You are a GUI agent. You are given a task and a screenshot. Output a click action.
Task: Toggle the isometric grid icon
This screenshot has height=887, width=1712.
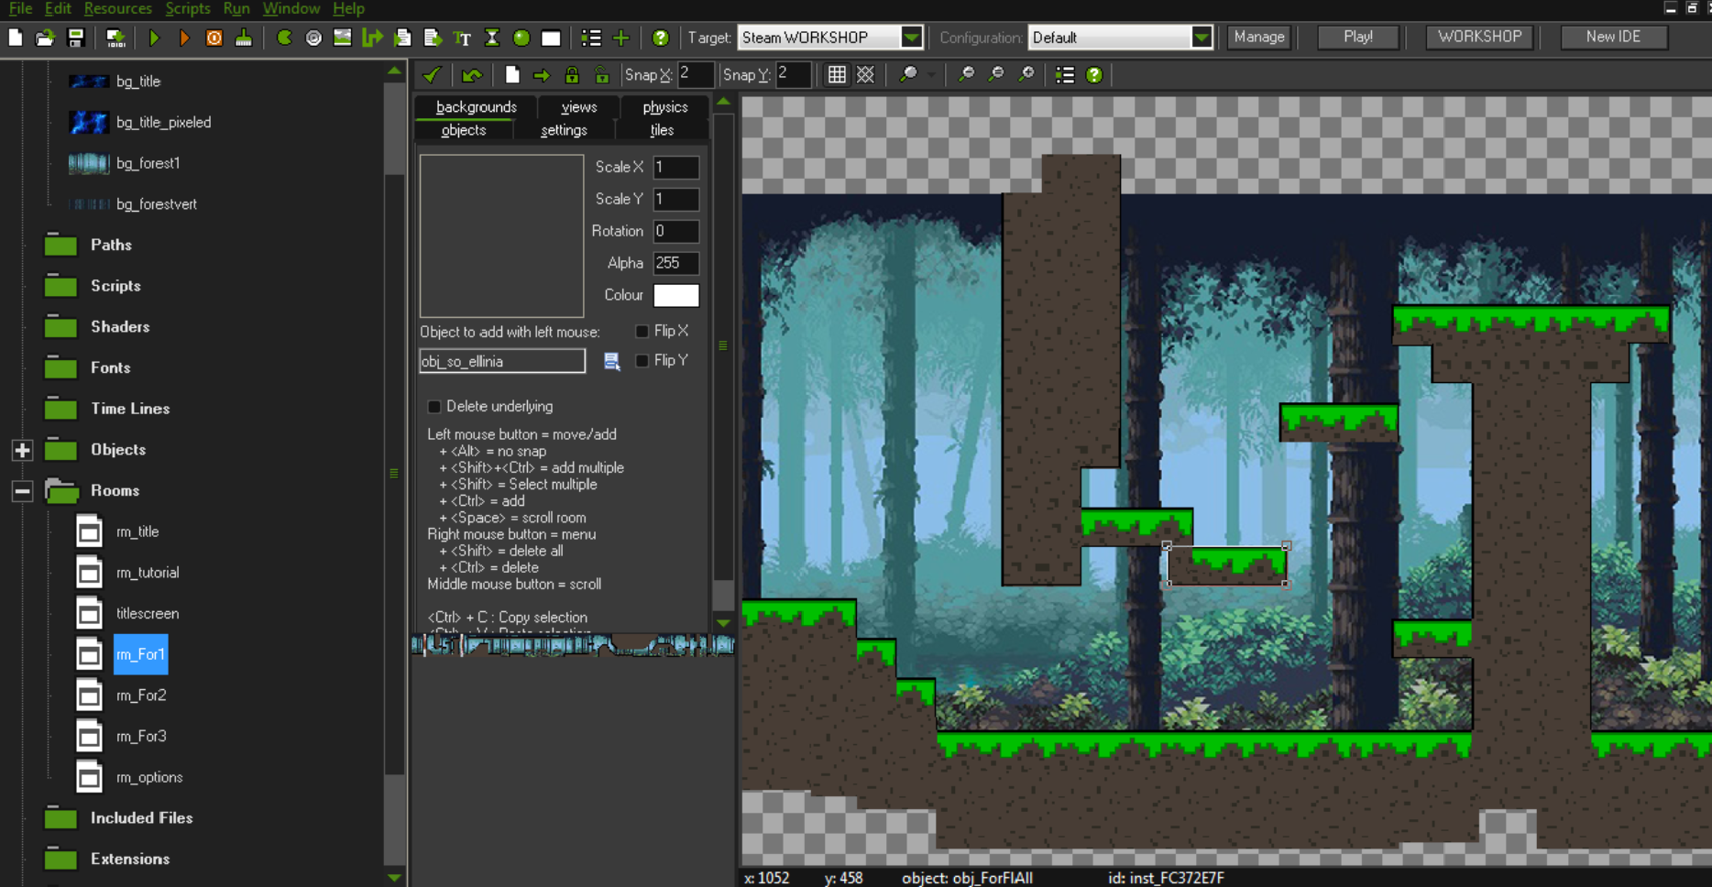click(866, 75)
